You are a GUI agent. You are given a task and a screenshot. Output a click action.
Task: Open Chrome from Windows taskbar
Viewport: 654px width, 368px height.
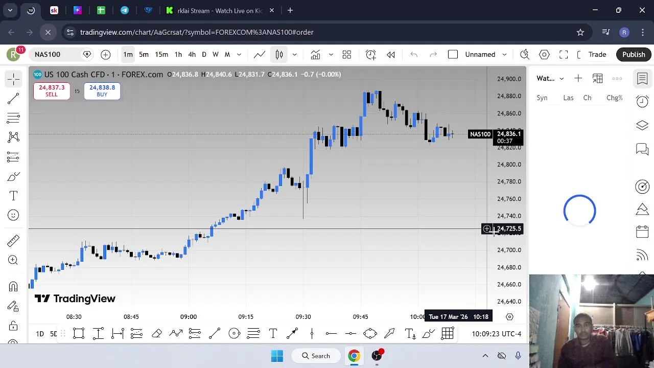pos(354,356)
